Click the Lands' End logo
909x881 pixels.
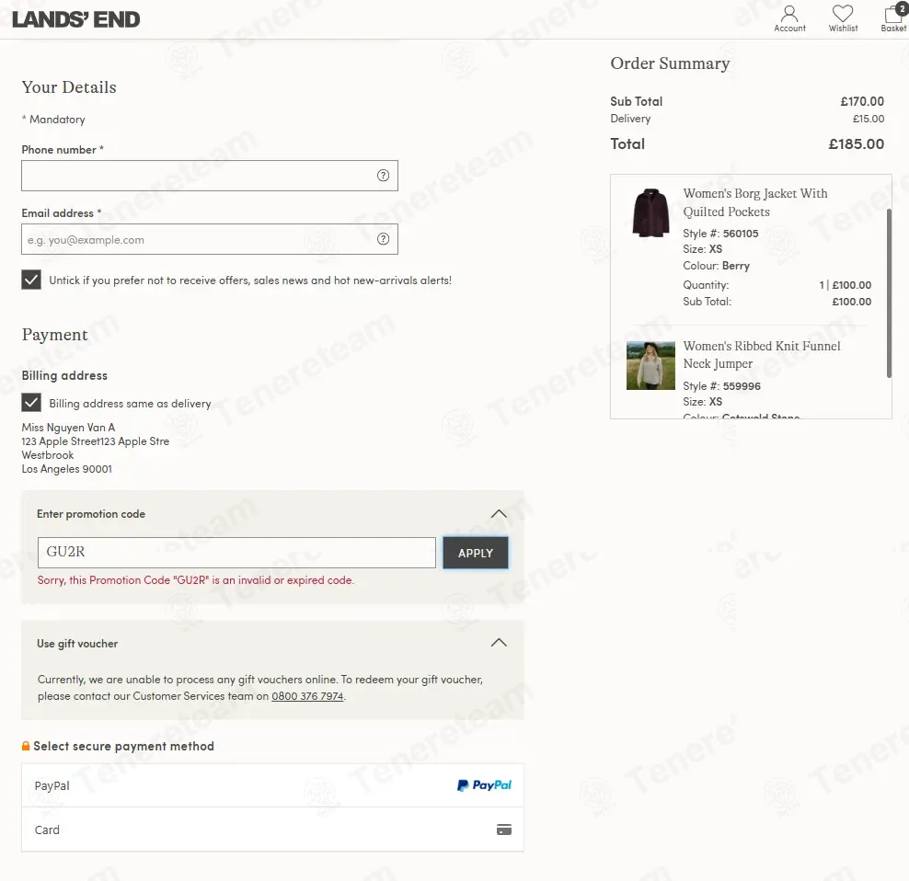point(76,19)
